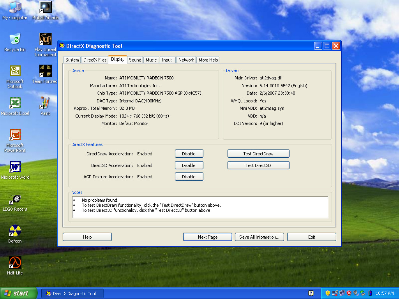This screenshot has width=399, height=299.
Task: Click the "ati2dvag.dll" main driver value
Action: point(270,78)
